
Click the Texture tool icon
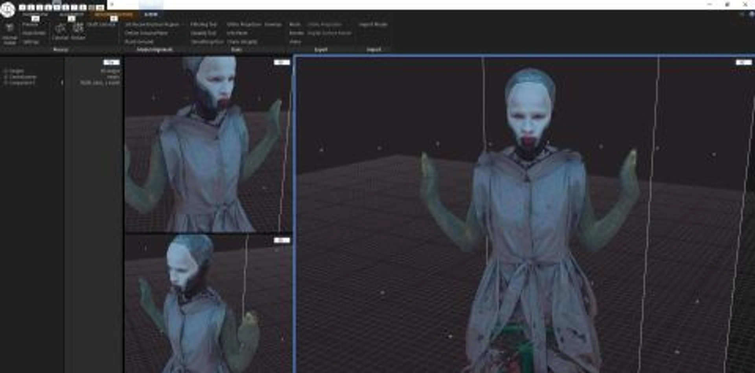point(78,31)
